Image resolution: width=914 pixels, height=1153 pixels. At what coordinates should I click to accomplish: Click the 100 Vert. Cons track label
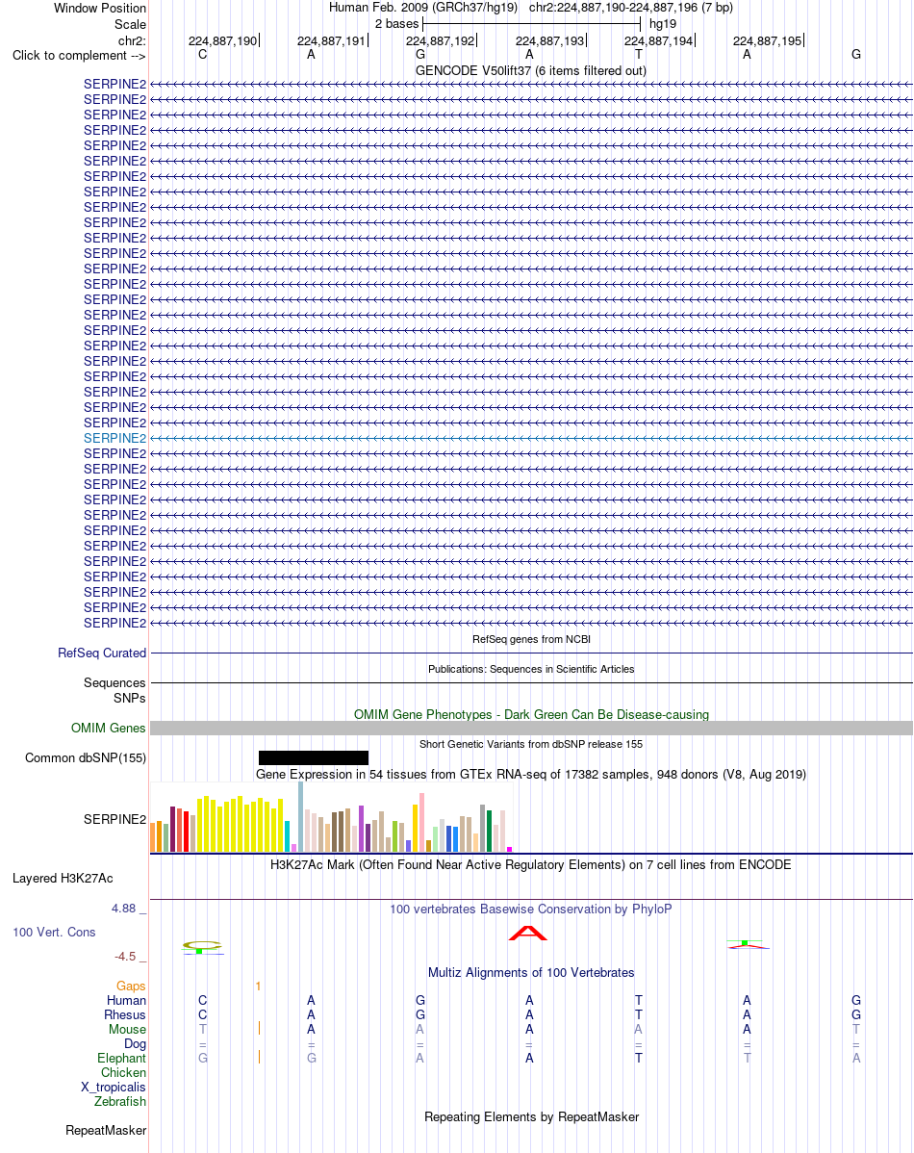point(54,933)
